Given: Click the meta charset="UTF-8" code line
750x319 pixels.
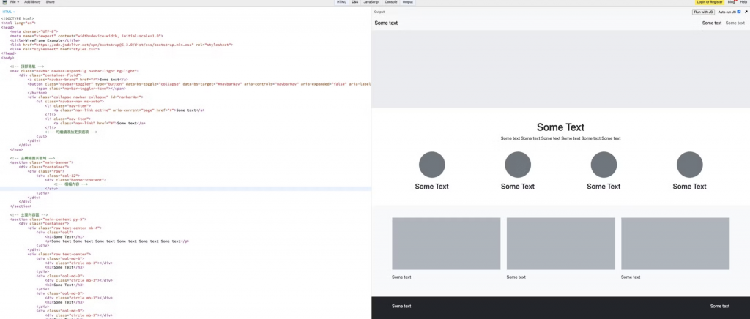Looking at the screenshot, I should [x=34, y=31].
